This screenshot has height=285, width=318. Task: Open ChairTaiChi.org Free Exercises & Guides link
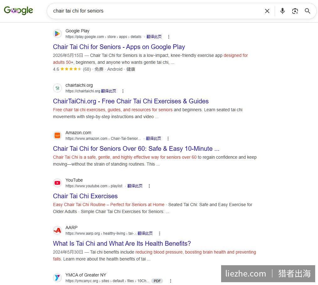tap(131, 101)
